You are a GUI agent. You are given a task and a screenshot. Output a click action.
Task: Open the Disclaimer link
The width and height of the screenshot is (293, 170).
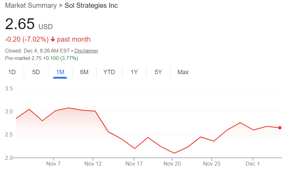[x=86, y=51]
